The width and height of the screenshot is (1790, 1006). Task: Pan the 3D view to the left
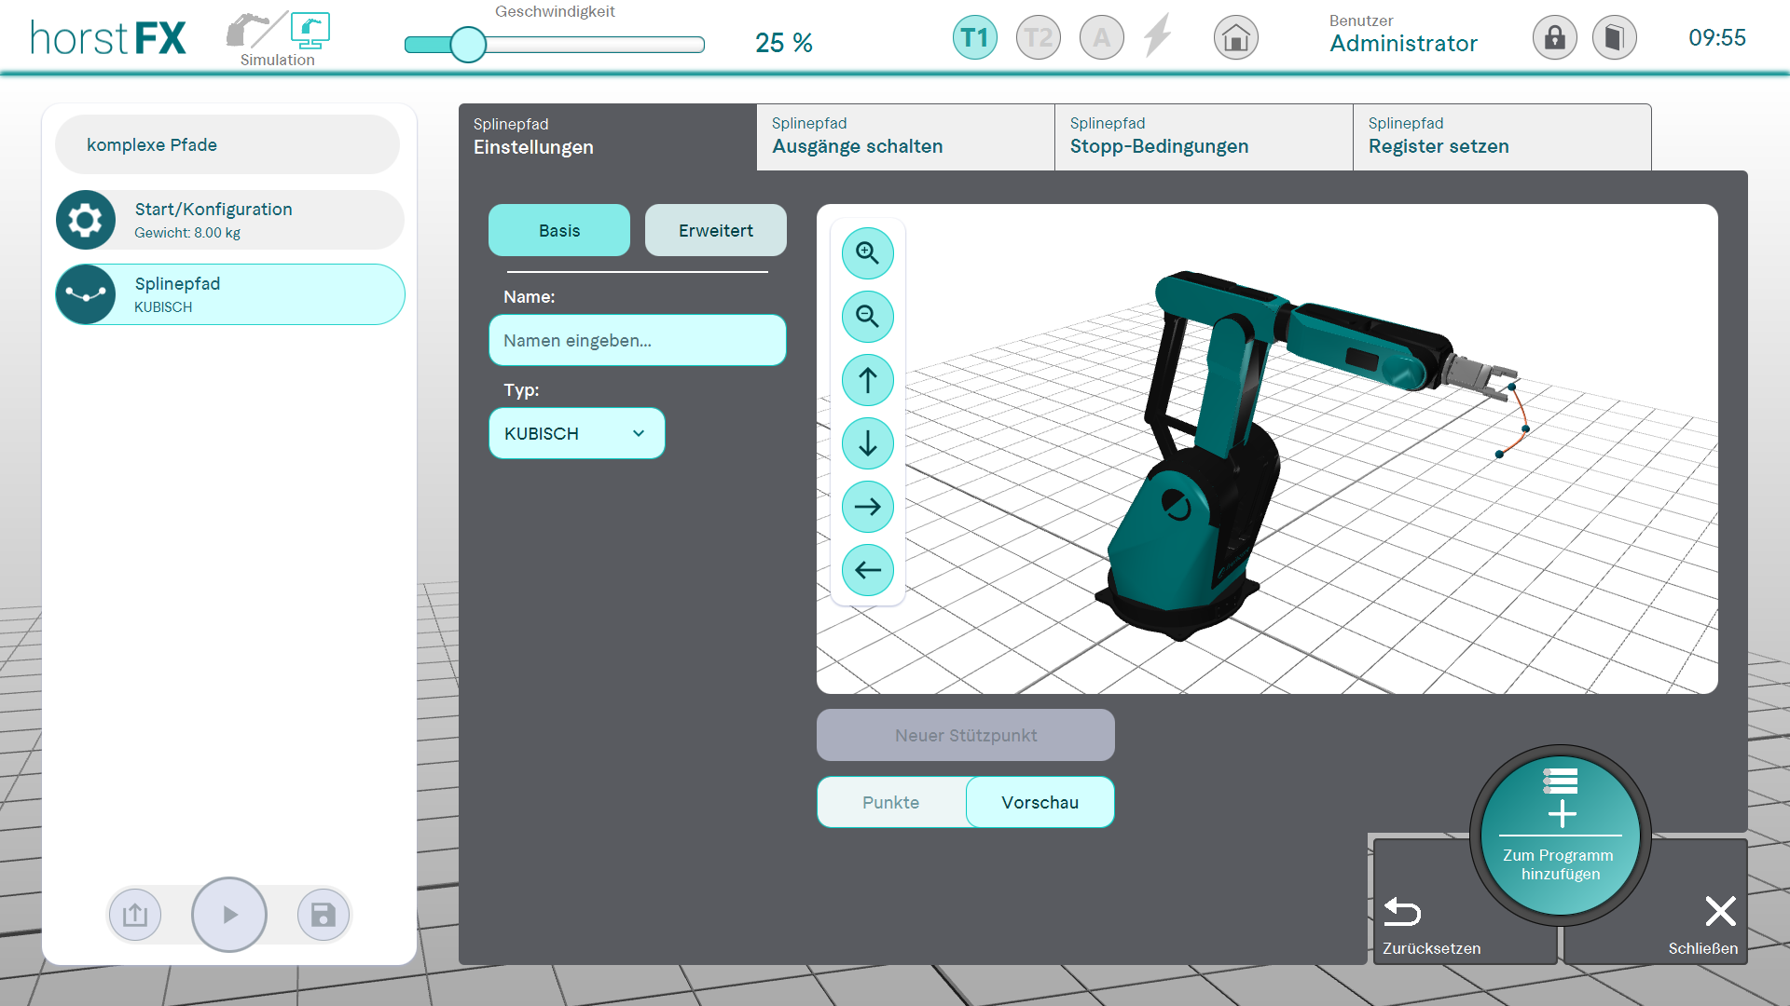pos(867,570)
